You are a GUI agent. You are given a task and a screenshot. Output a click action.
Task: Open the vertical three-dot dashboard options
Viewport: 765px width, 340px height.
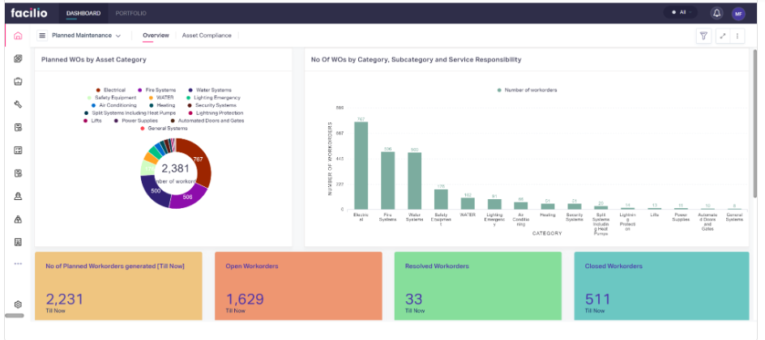(x=737, y=36)
